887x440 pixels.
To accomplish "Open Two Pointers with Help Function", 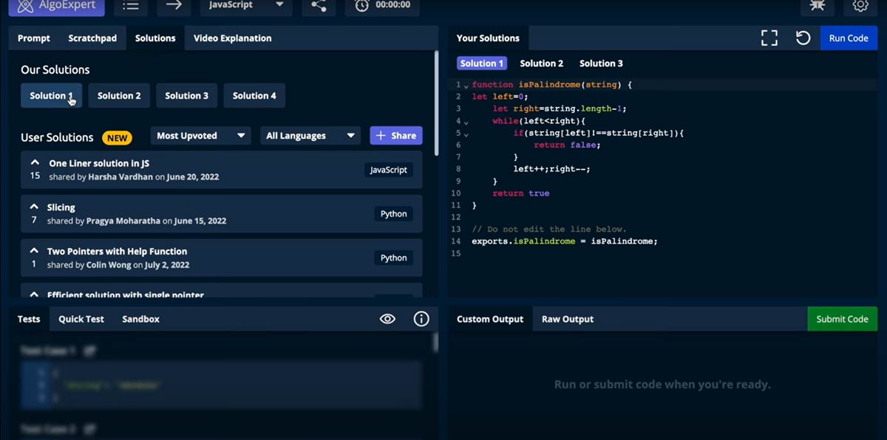I will 222,258.
